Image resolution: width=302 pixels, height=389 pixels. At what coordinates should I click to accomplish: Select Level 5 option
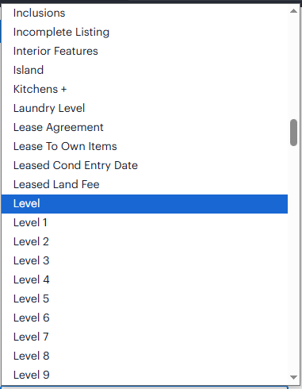tap(144, 298)
